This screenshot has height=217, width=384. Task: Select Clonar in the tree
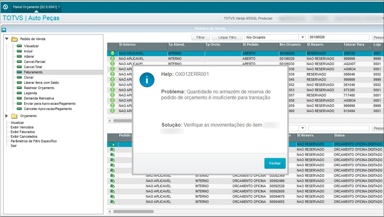(x=29, y=78)
